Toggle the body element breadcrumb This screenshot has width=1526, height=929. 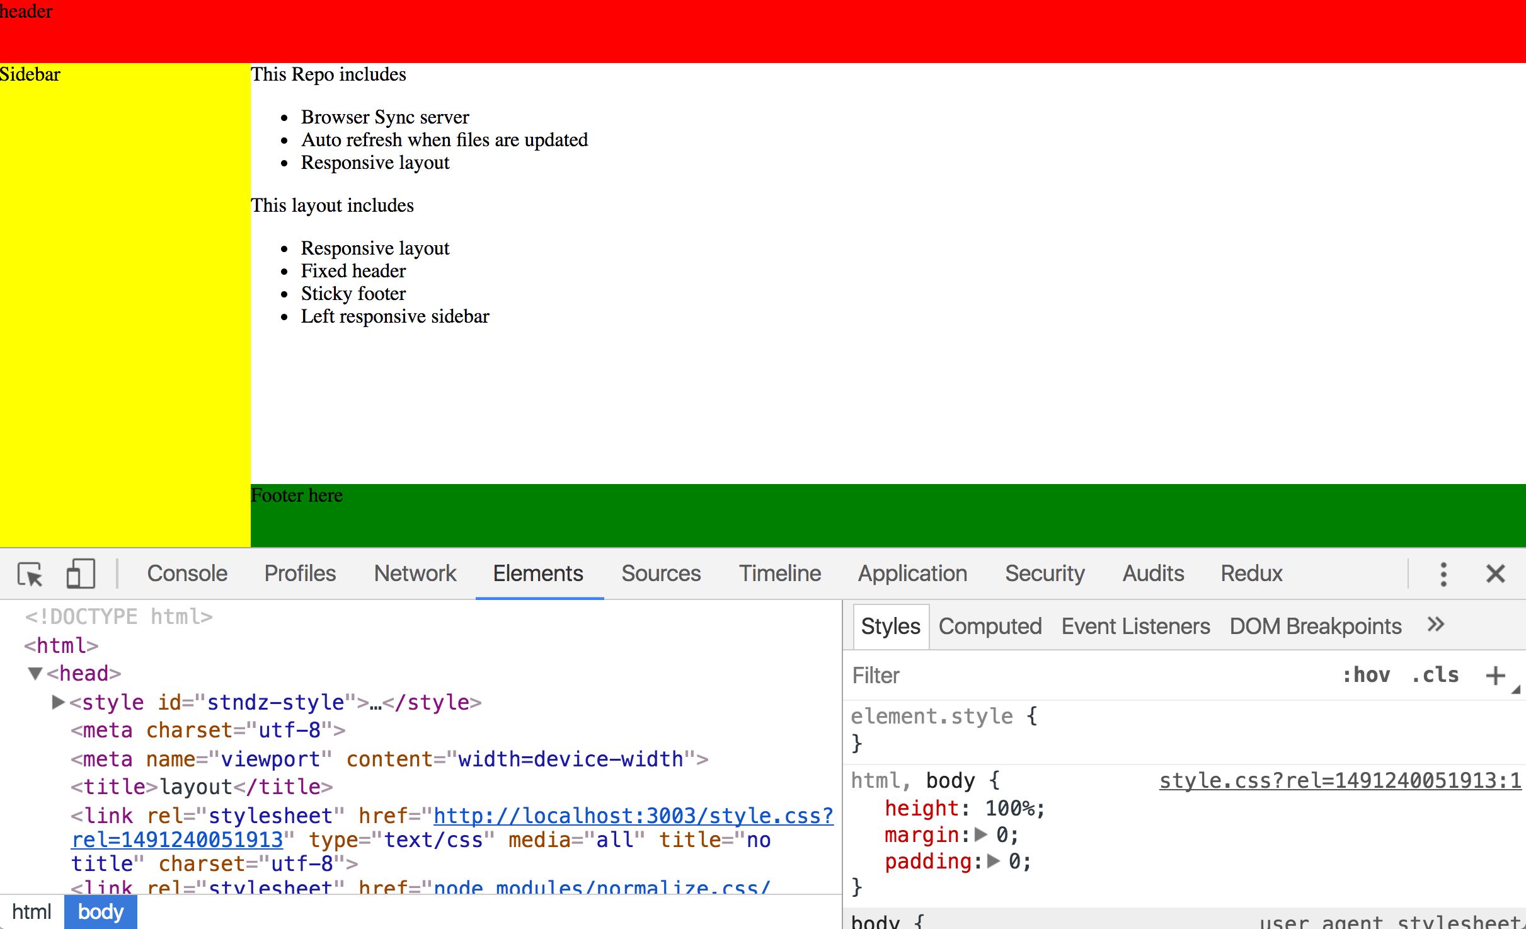coord(100,913)
